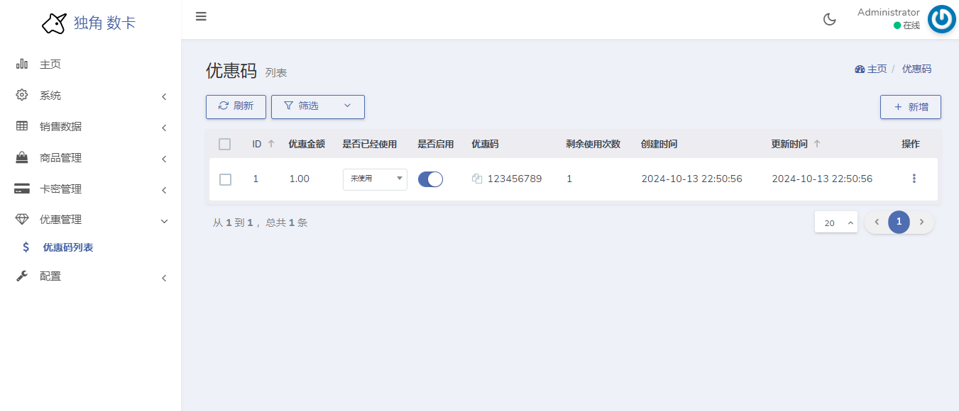The image size is (959, 411).
Task: Enable the select-all checkbox in table header
Action: (x=225, y=144)
